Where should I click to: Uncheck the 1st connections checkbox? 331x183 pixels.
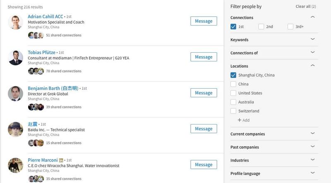point(234,27)
